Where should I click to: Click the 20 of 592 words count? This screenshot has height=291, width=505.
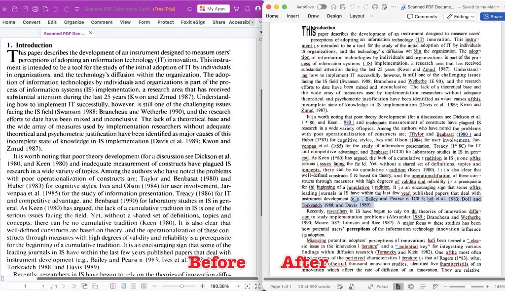pyautogui.click(x=314, y=287)
